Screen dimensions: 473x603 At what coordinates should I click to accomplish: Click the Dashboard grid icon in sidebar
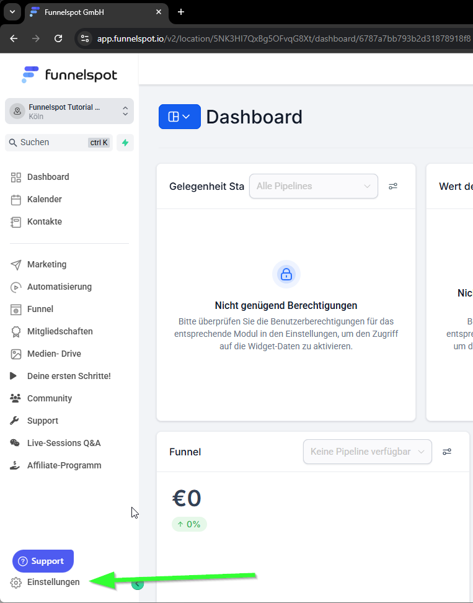click(x=15, y=177)
